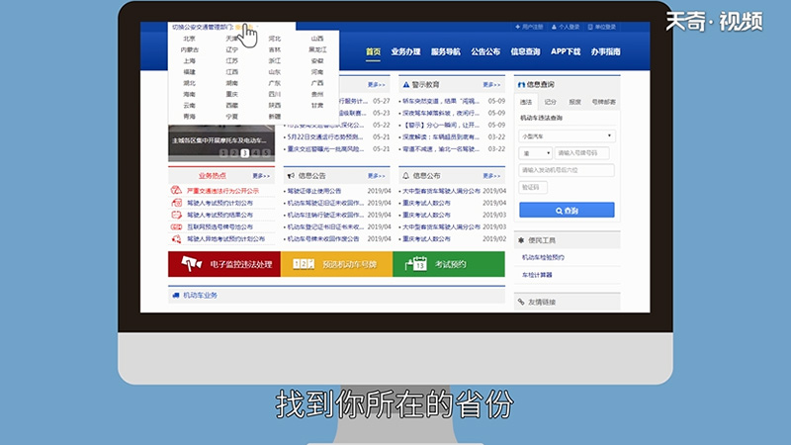Click the building icon beside 单位登录
791x445 pixels.
[590, 27]
